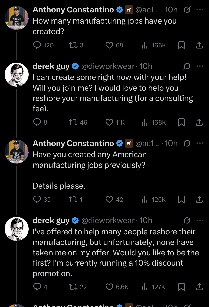209x307 pixels.
Task: Share Anthony's "Details please" tweet
Action: coord(199,200)
